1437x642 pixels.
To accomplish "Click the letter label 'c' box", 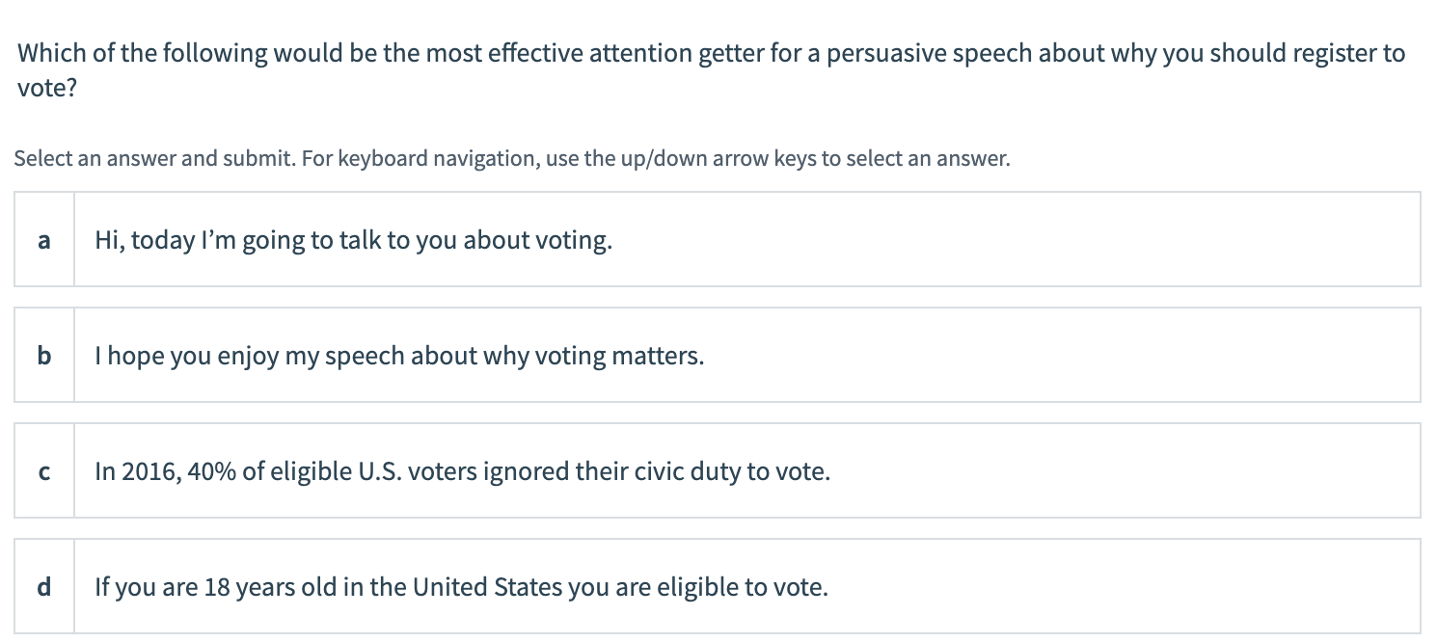I will coord(44,470).
